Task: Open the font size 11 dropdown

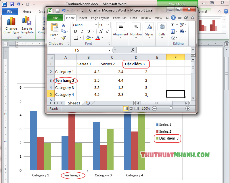Action: pyautogui.click(x=109, y=25)
